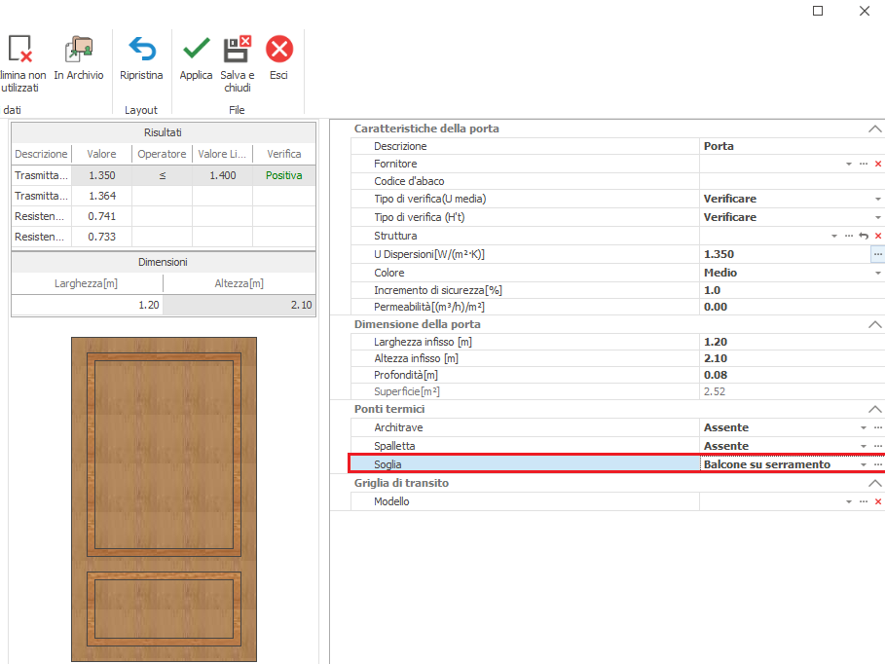The image size is (885, 664).
Task: Collapse Caratteristiche della porta section
Action: tap(874, 129)
